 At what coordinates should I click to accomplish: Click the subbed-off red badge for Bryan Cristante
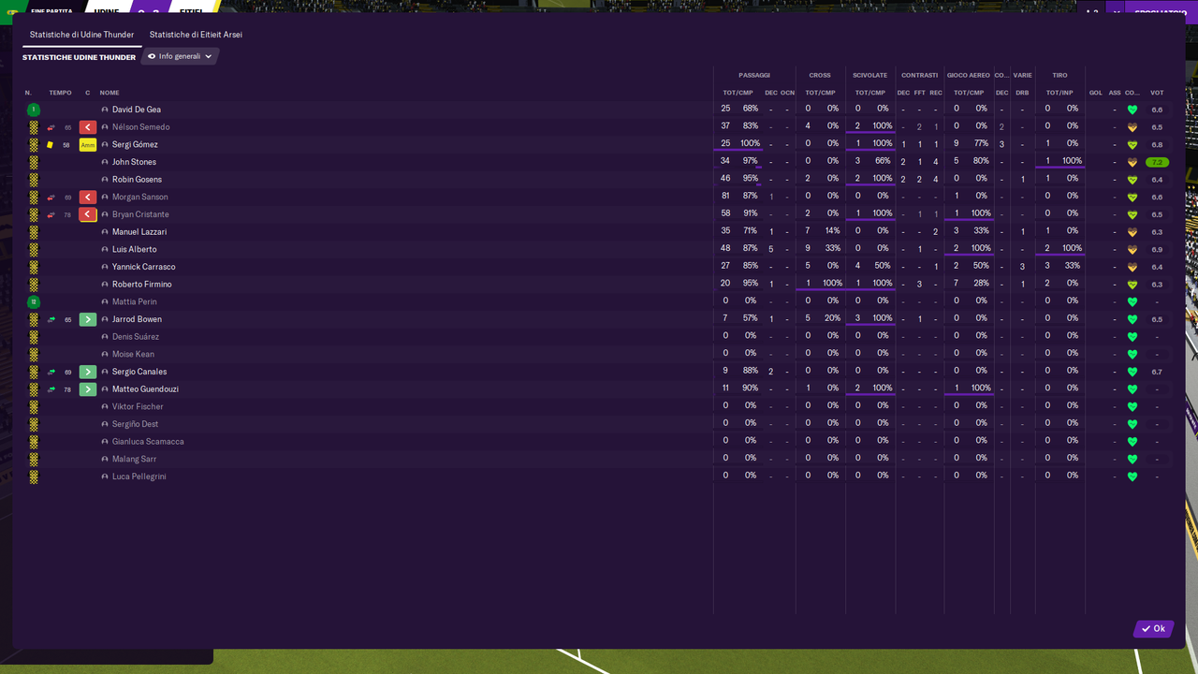(x=88, y=214)
